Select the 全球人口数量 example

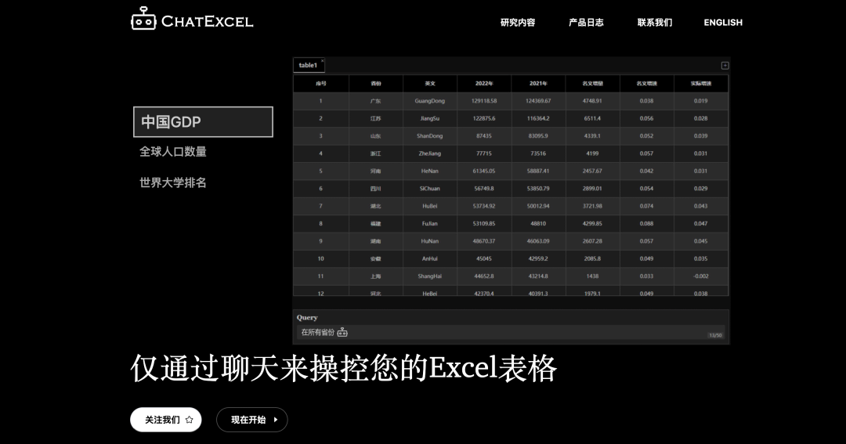(x=172, y=152)
